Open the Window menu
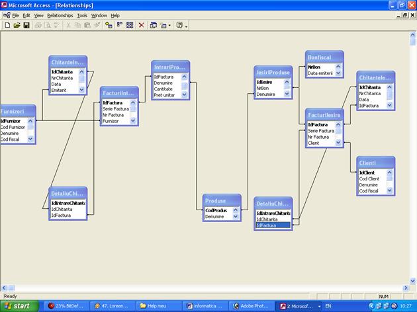Image resolution: width=417 pixels, height=312 pixels. coord(99,15)
